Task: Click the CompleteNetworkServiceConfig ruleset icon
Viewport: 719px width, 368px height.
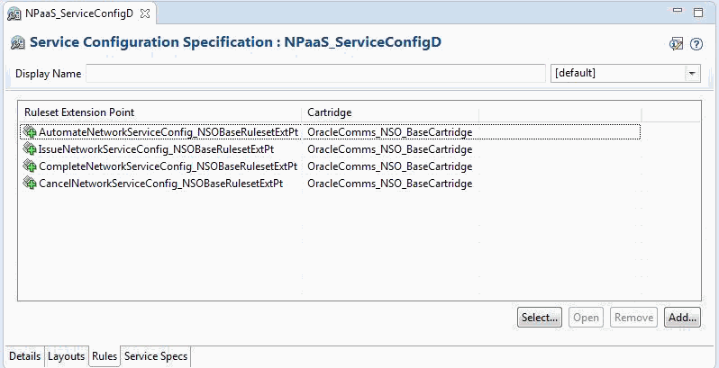Action: pos(30,166)
